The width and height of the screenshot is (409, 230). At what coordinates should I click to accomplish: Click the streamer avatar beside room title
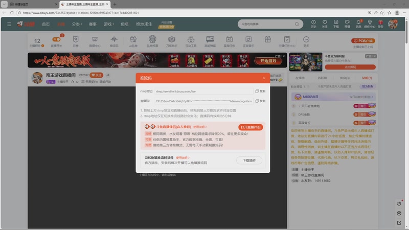tap(37, 78)
